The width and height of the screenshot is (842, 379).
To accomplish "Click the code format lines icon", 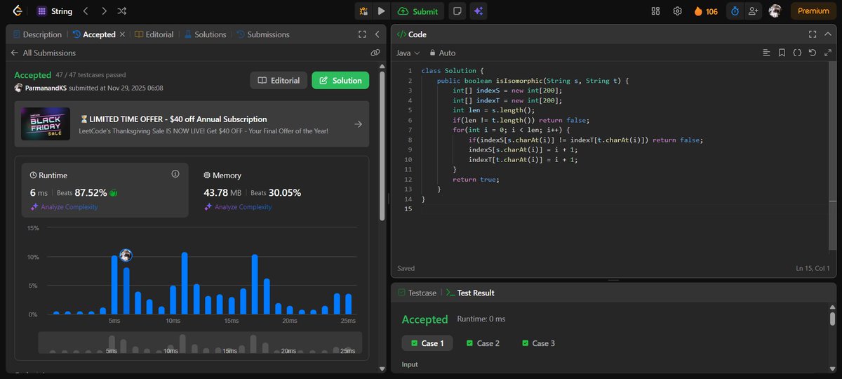I will [x=766, y=53].
